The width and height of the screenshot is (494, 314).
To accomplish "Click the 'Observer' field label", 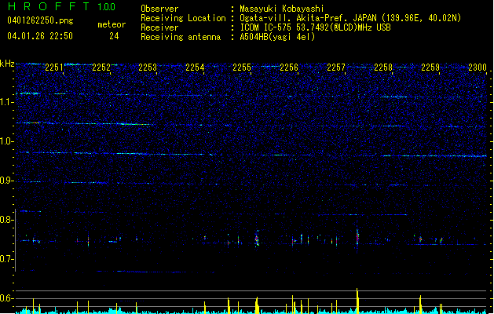I will (x=159, y=9).
